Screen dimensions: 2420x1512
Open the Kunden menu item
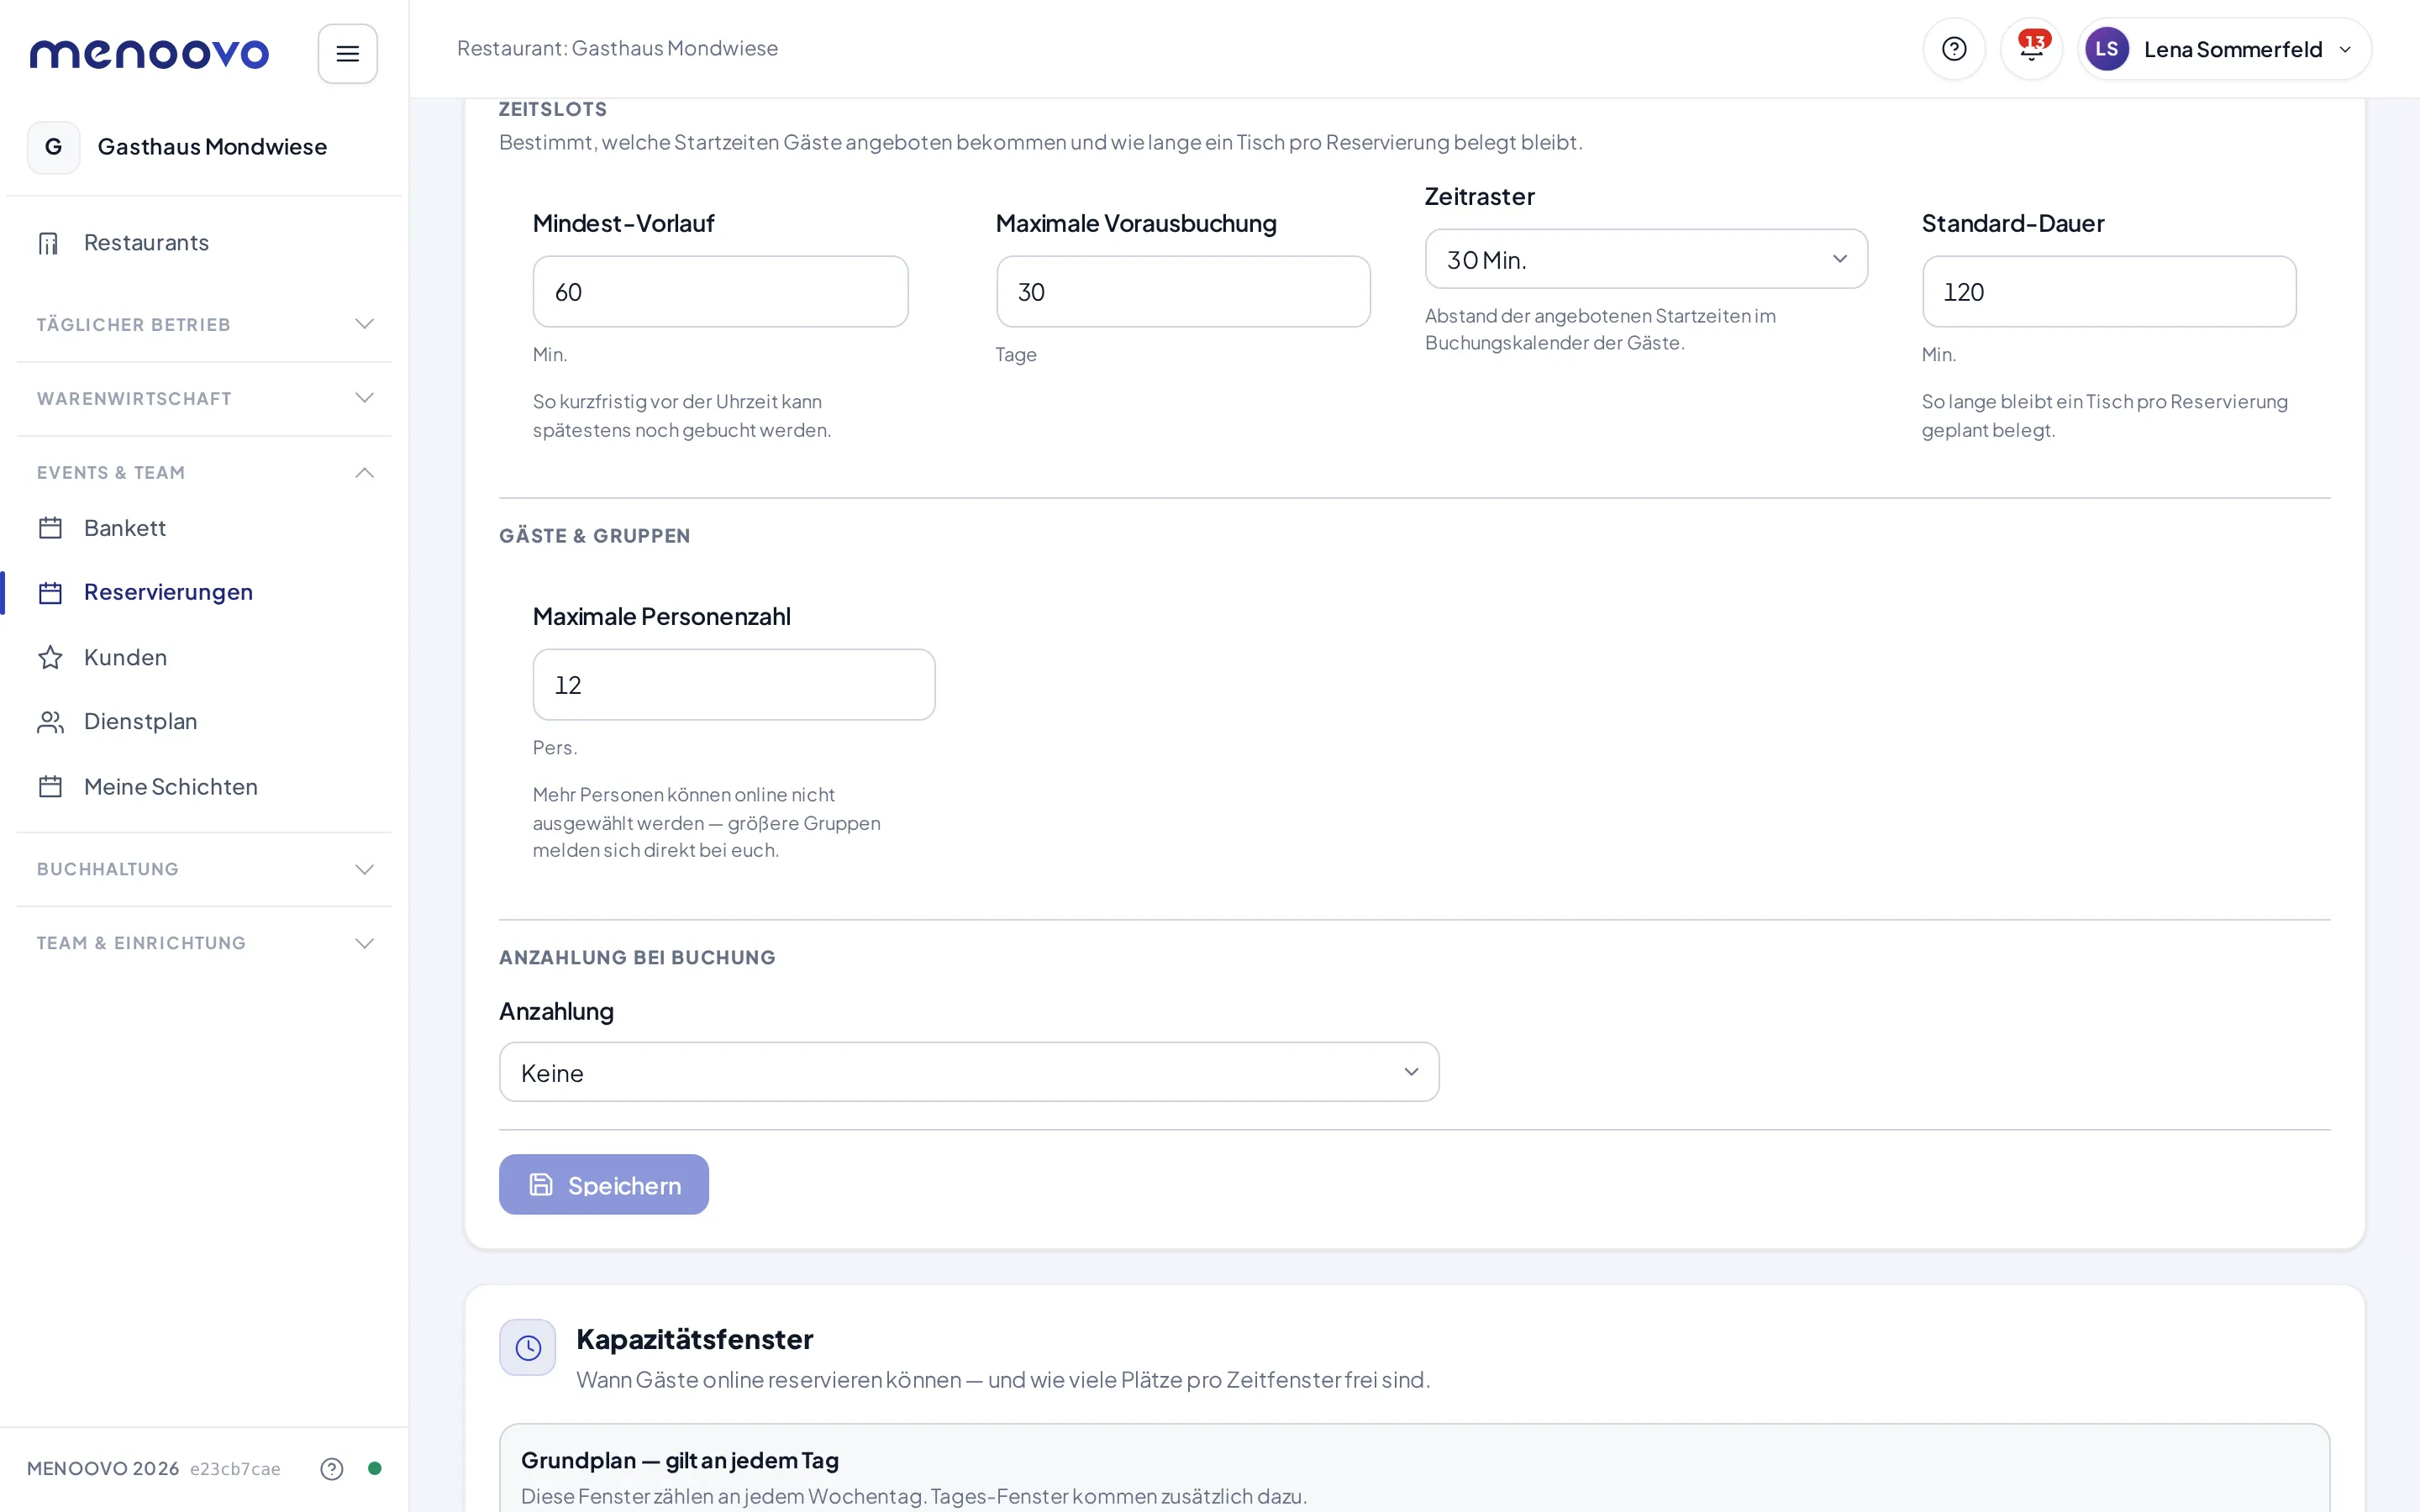pyautogui.click(x=204, y=657)
